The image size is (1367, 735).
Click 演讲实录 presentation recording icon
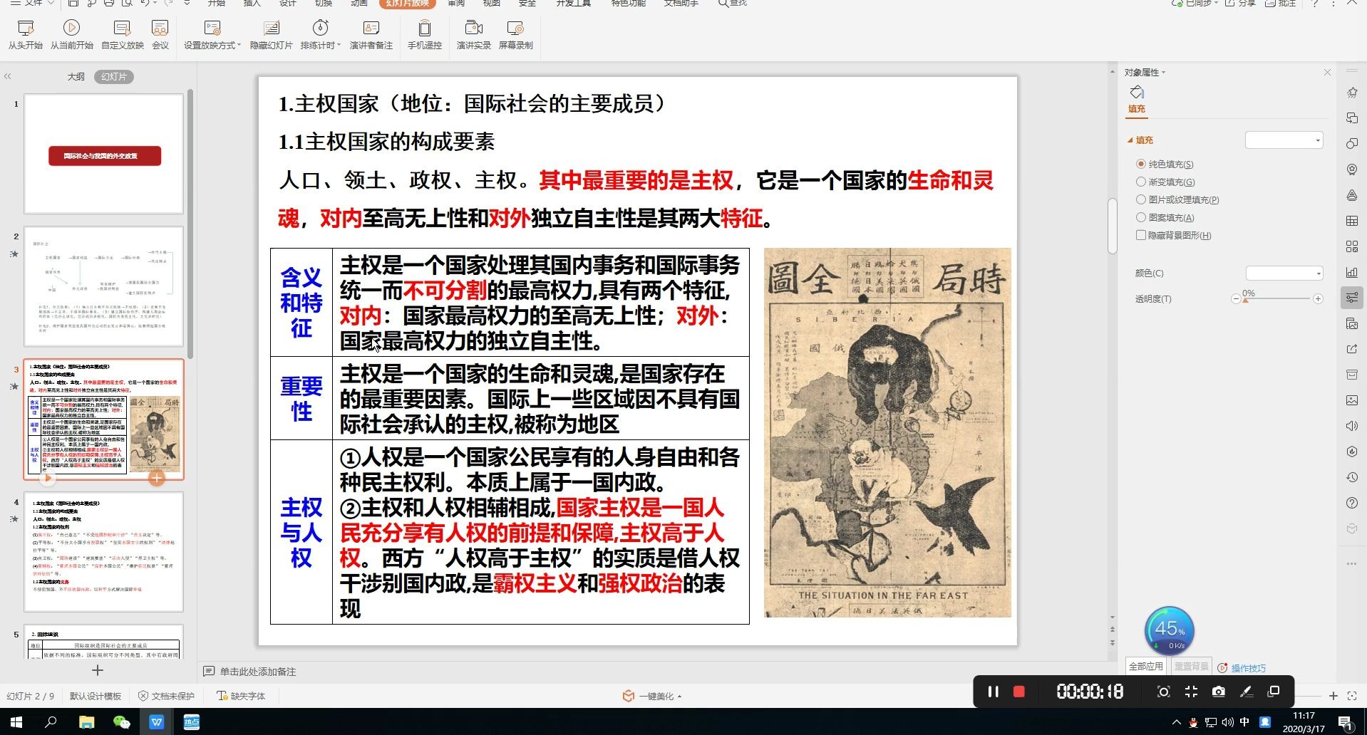point(474,34)
